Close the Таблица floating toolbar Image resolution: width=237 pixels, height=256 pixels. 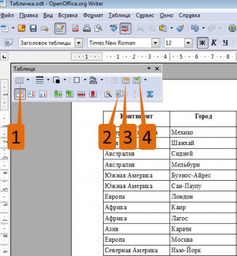coord(157,68)
